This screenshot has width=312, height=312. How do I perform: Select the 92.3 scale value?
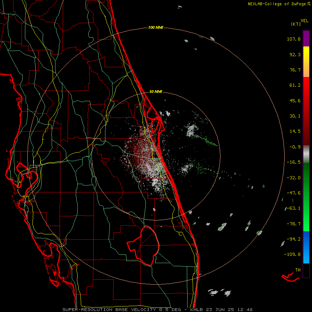(x=295, y=54)
